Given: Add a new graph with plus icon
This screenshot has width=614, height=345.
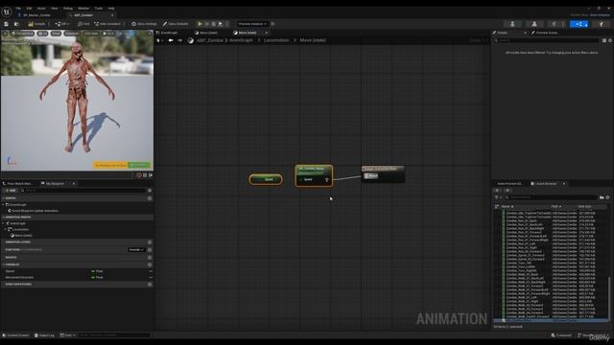Looking at the screenshot, I should click(x=150, y=198).
